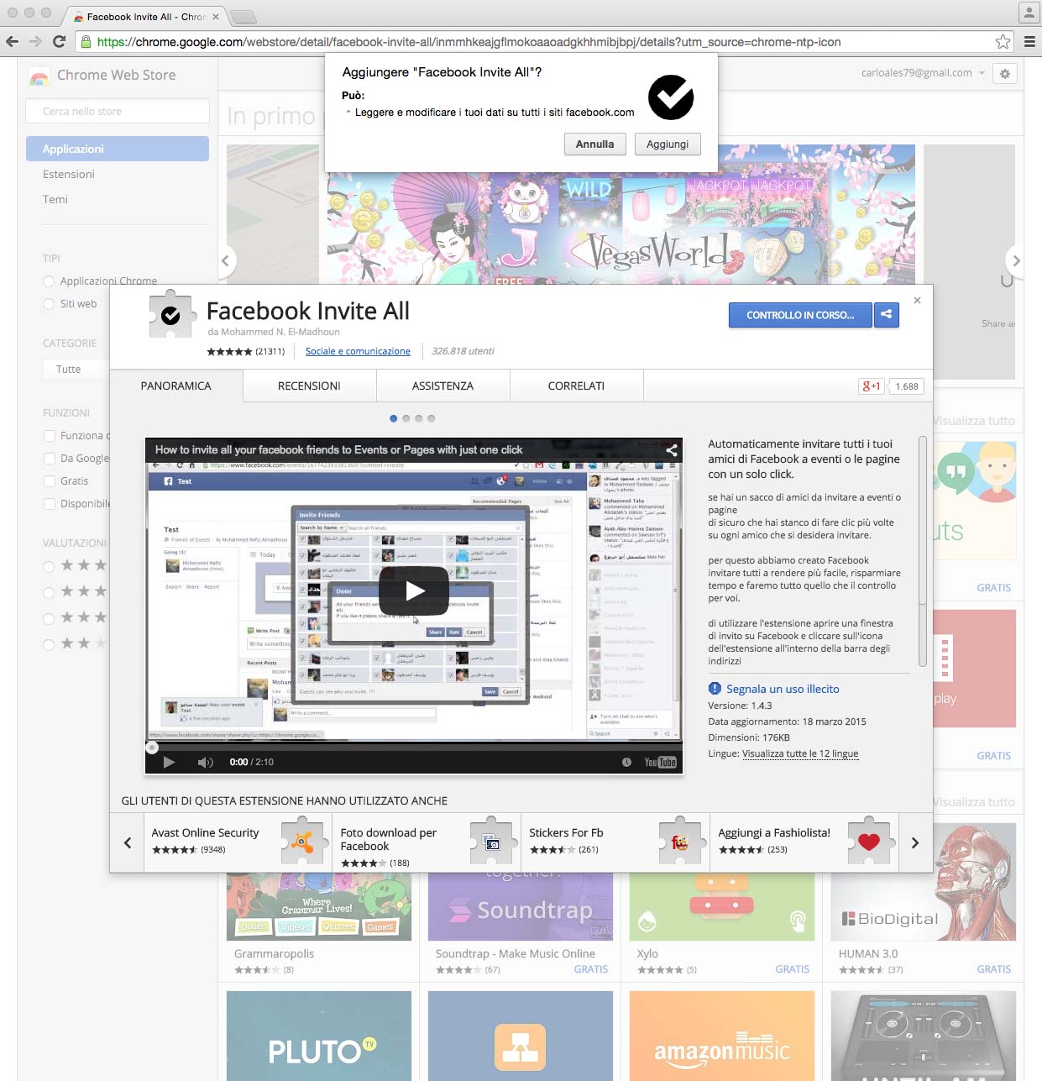Open the Amazon Music app thumbnail
The width and height of the screenshot is (1042, 1081).
[722, 1036]
